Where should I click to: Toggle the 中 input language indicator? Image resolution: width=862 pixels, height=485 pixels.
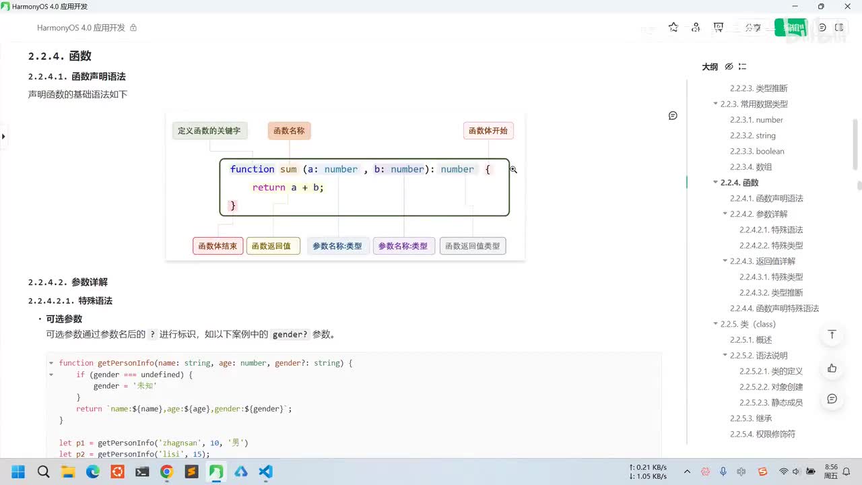coord(741,472)
